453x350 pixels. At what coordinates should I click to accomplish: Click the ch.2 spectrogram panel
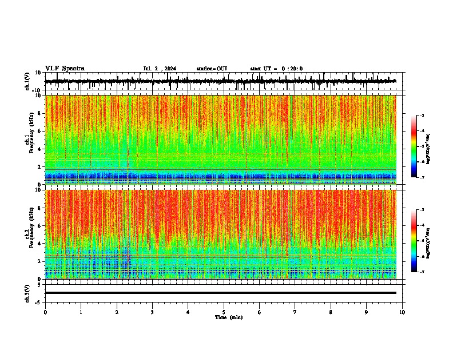(x=221, y=234)
